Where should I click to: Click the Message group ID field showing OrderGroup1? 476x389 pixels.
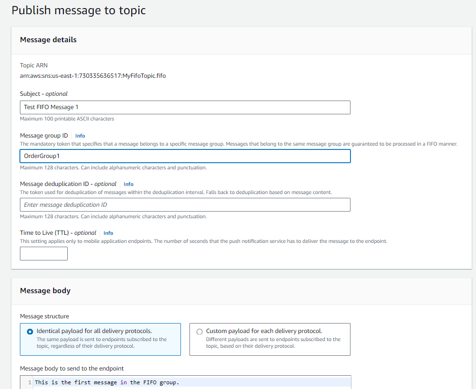coord(185,156)
